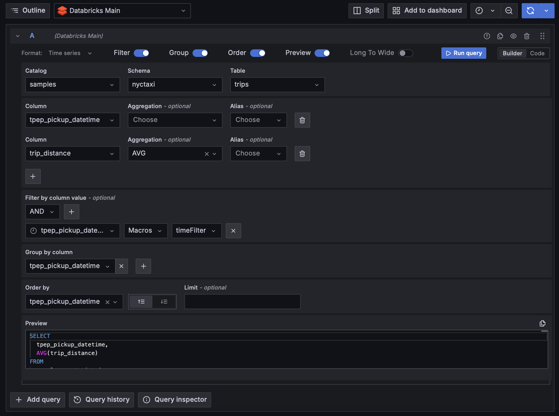Screen dimensions: 559x416
Task: Open query help icon
Action: (x=487, y=36)
